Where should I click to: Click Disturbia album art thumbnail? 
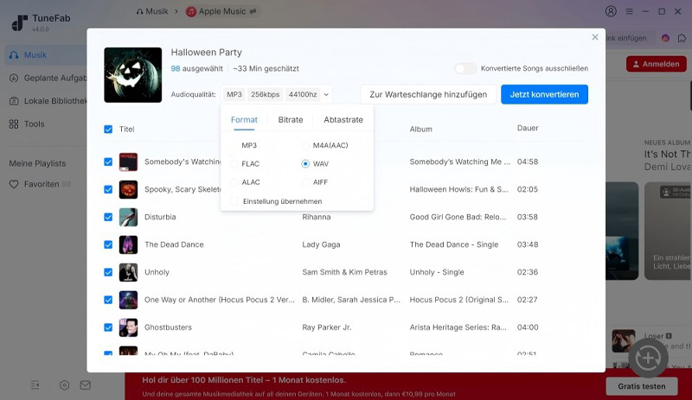click(x=128, y=218)
